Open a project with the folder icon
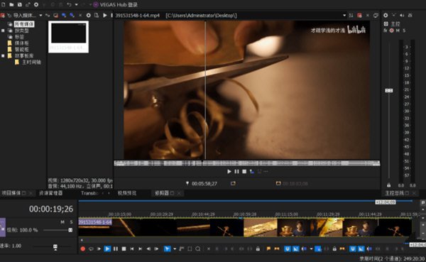The height and width of the screenshot is (262, 426). pos(11,5)
